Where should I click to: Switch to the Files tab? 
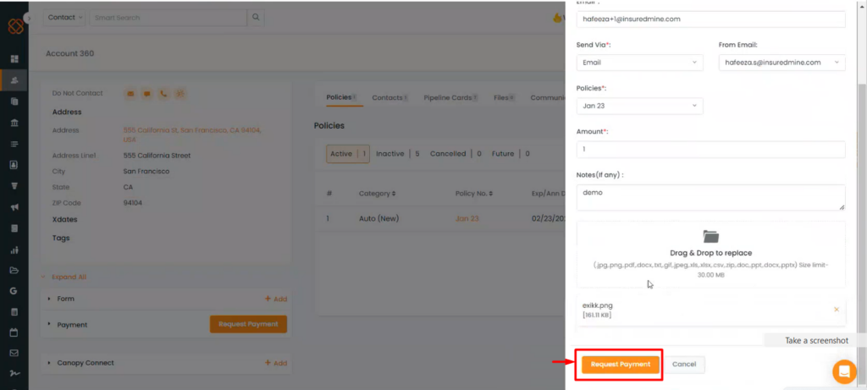(504, 98)
